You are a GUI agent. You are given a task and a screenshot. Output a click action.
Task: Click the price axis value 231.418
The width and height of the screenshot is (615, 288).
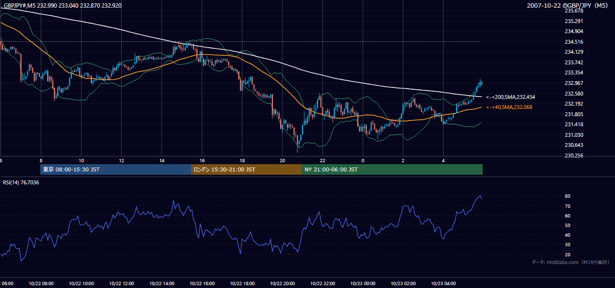pos(574,124)
